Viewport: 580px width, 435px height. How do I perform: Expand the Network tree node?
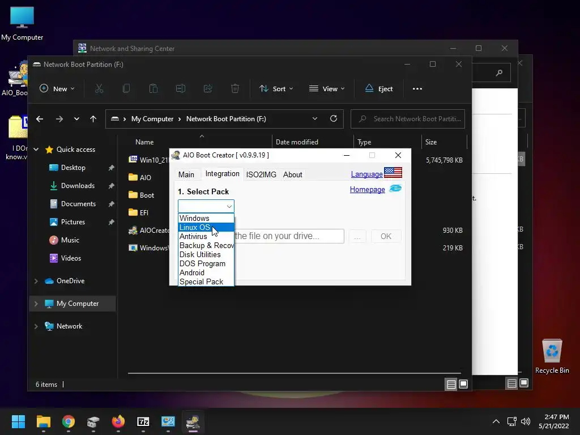click(36, 326)
